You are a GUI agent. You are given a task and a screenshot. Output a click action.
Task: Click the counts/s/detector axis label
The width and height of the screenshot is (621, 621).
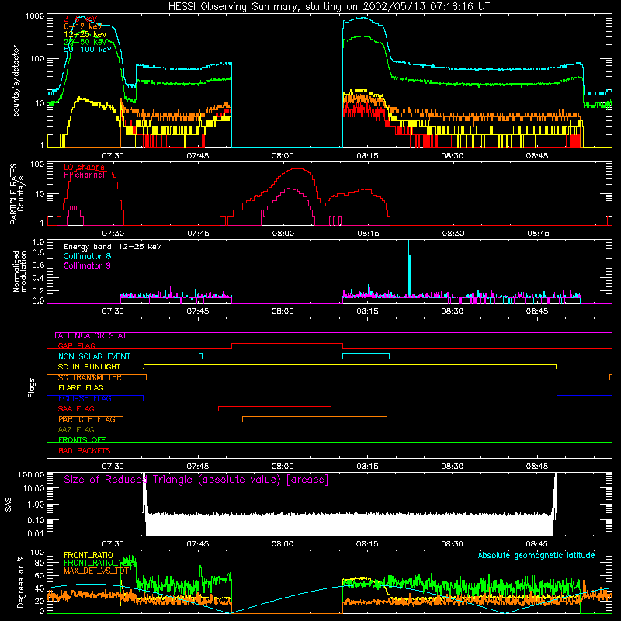coord(16,81)
